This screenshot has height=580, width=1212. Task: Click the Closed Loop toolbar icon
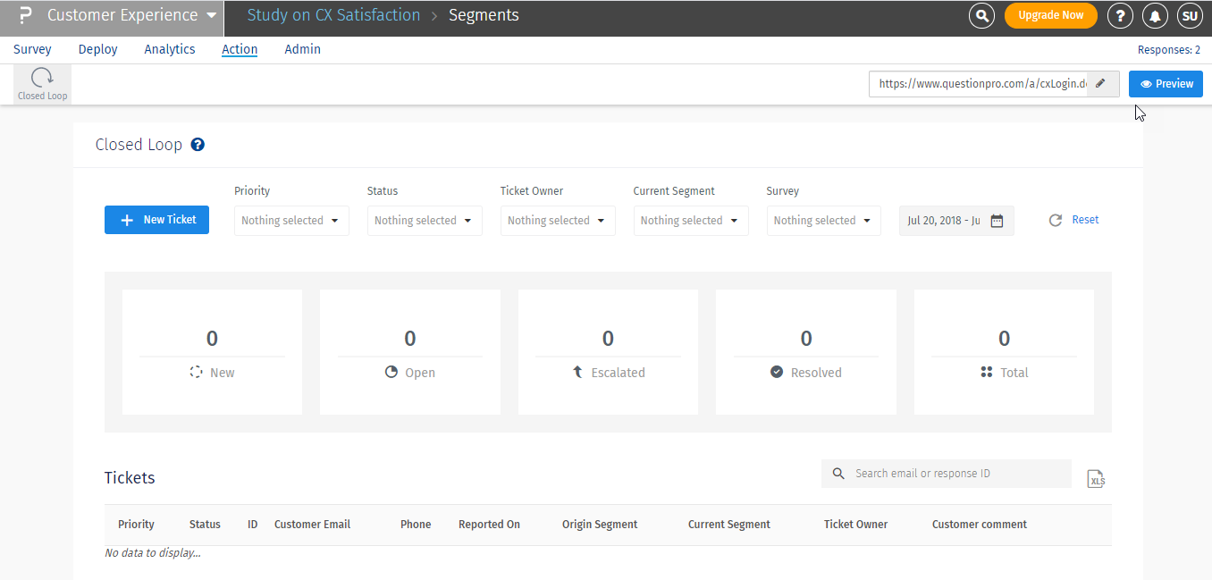[42, 83]
